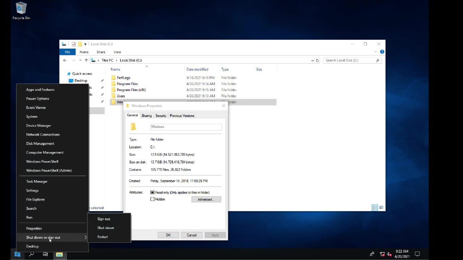
Task: Open address bar history dropdown
Action: point(313,60)
